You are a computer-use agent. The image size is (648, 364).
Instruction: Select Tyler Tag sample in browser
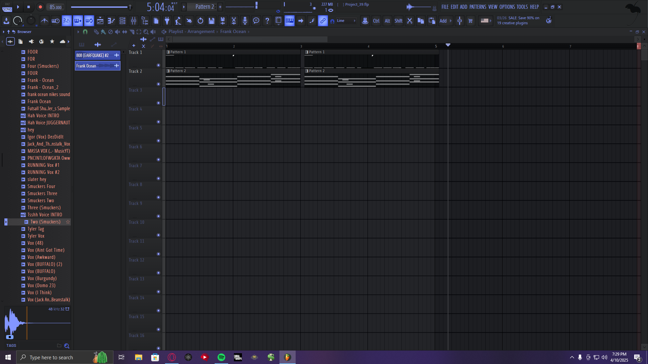(36, 229)
